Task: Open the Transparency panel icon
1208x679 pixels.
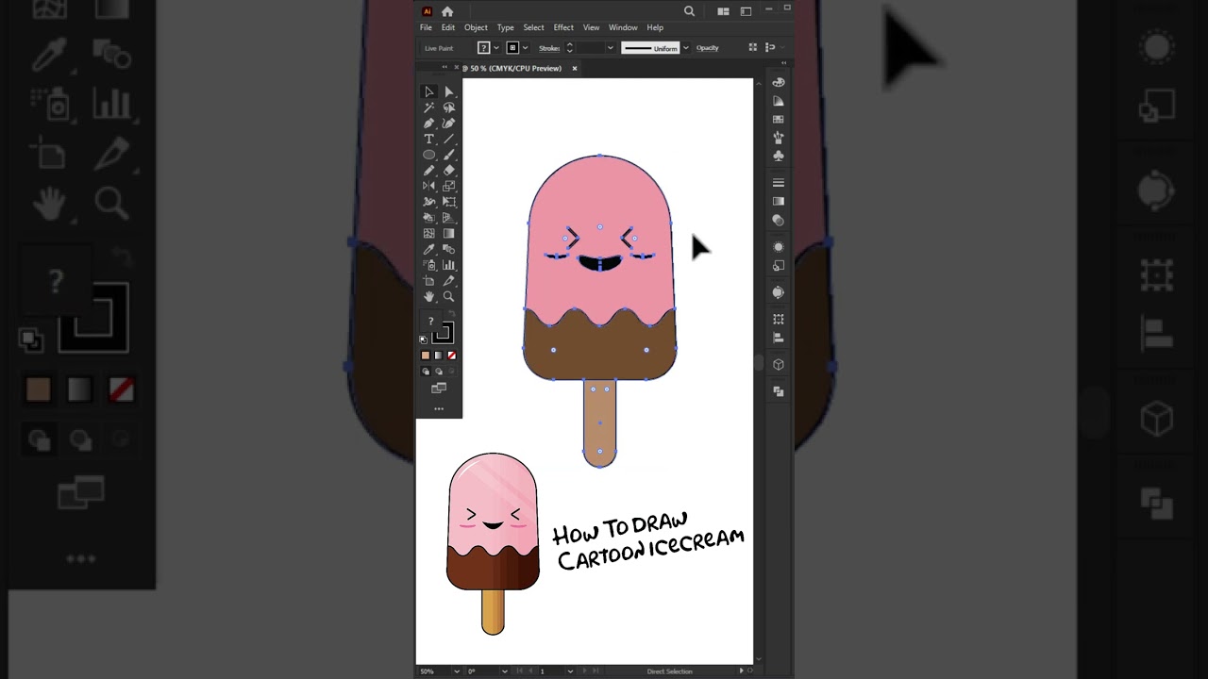Action: tap(779, 220)
